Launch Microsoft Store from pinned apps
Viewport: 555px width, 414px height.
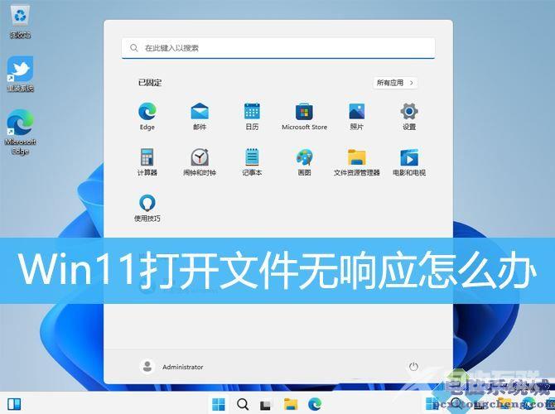304,117
